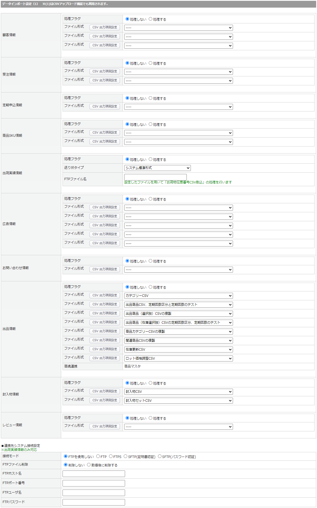Open the 送り状タイプ dropdown showing システム標準形式
317x508 pixels.
(157, 168)
